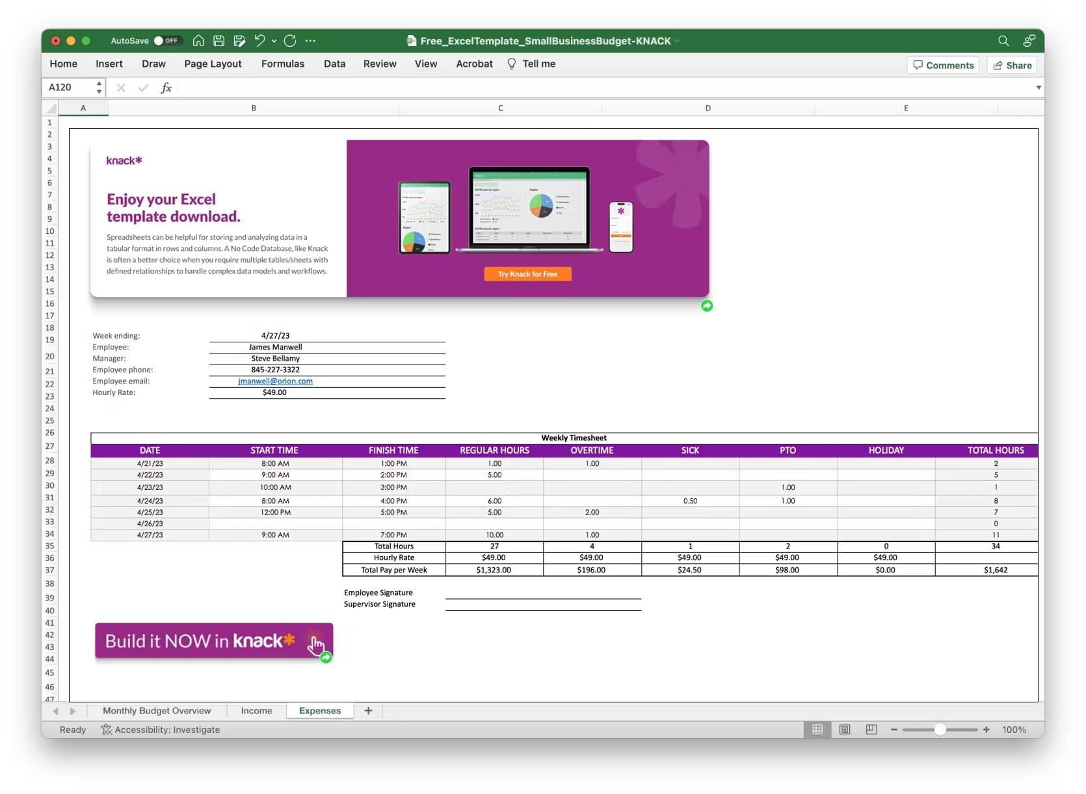Screen dimensions: 1086x794
Task: Click the Insert Function fx icon
Action: (x=166, y=88)
